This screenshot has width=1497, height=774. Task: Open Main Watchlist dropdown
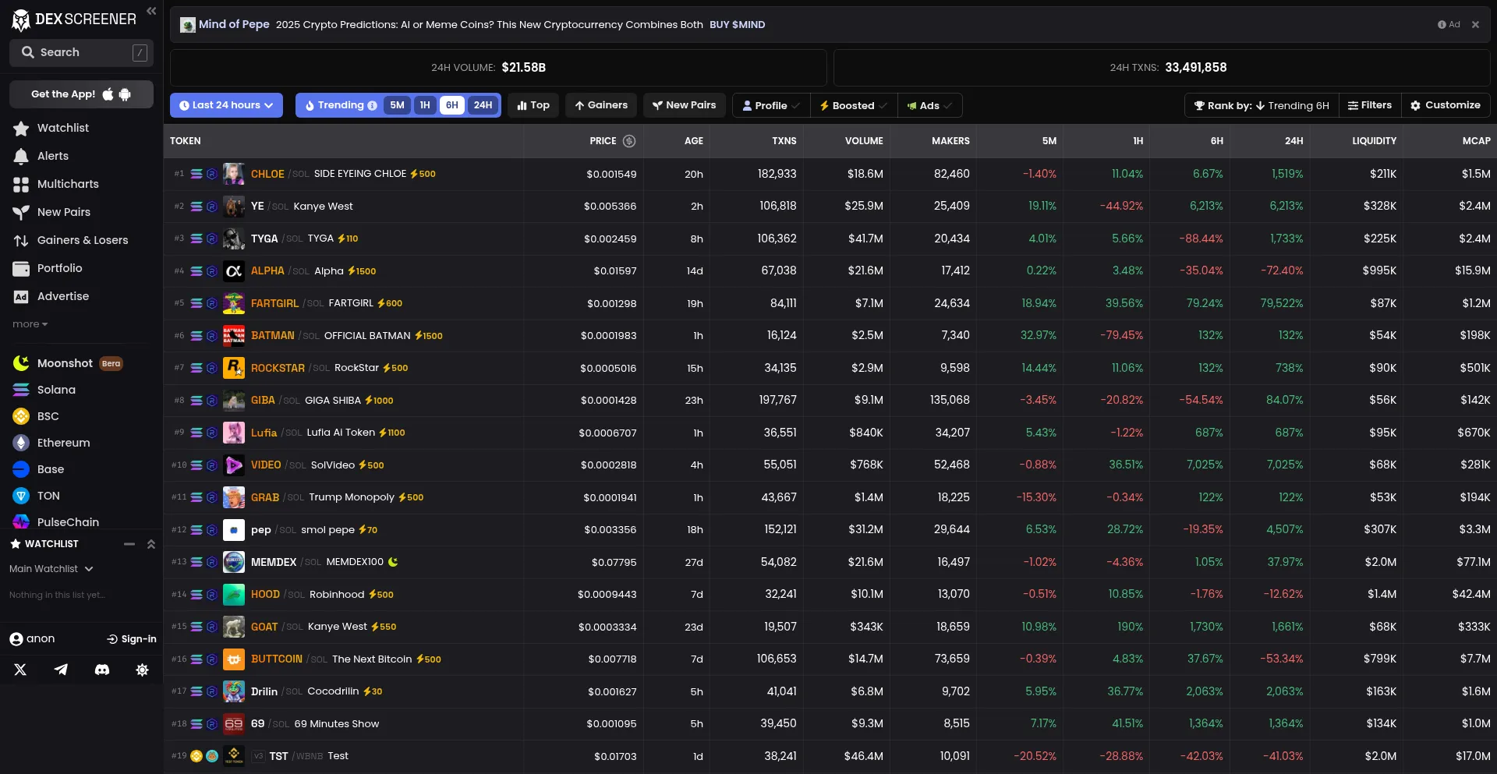[x=51, y=569]
